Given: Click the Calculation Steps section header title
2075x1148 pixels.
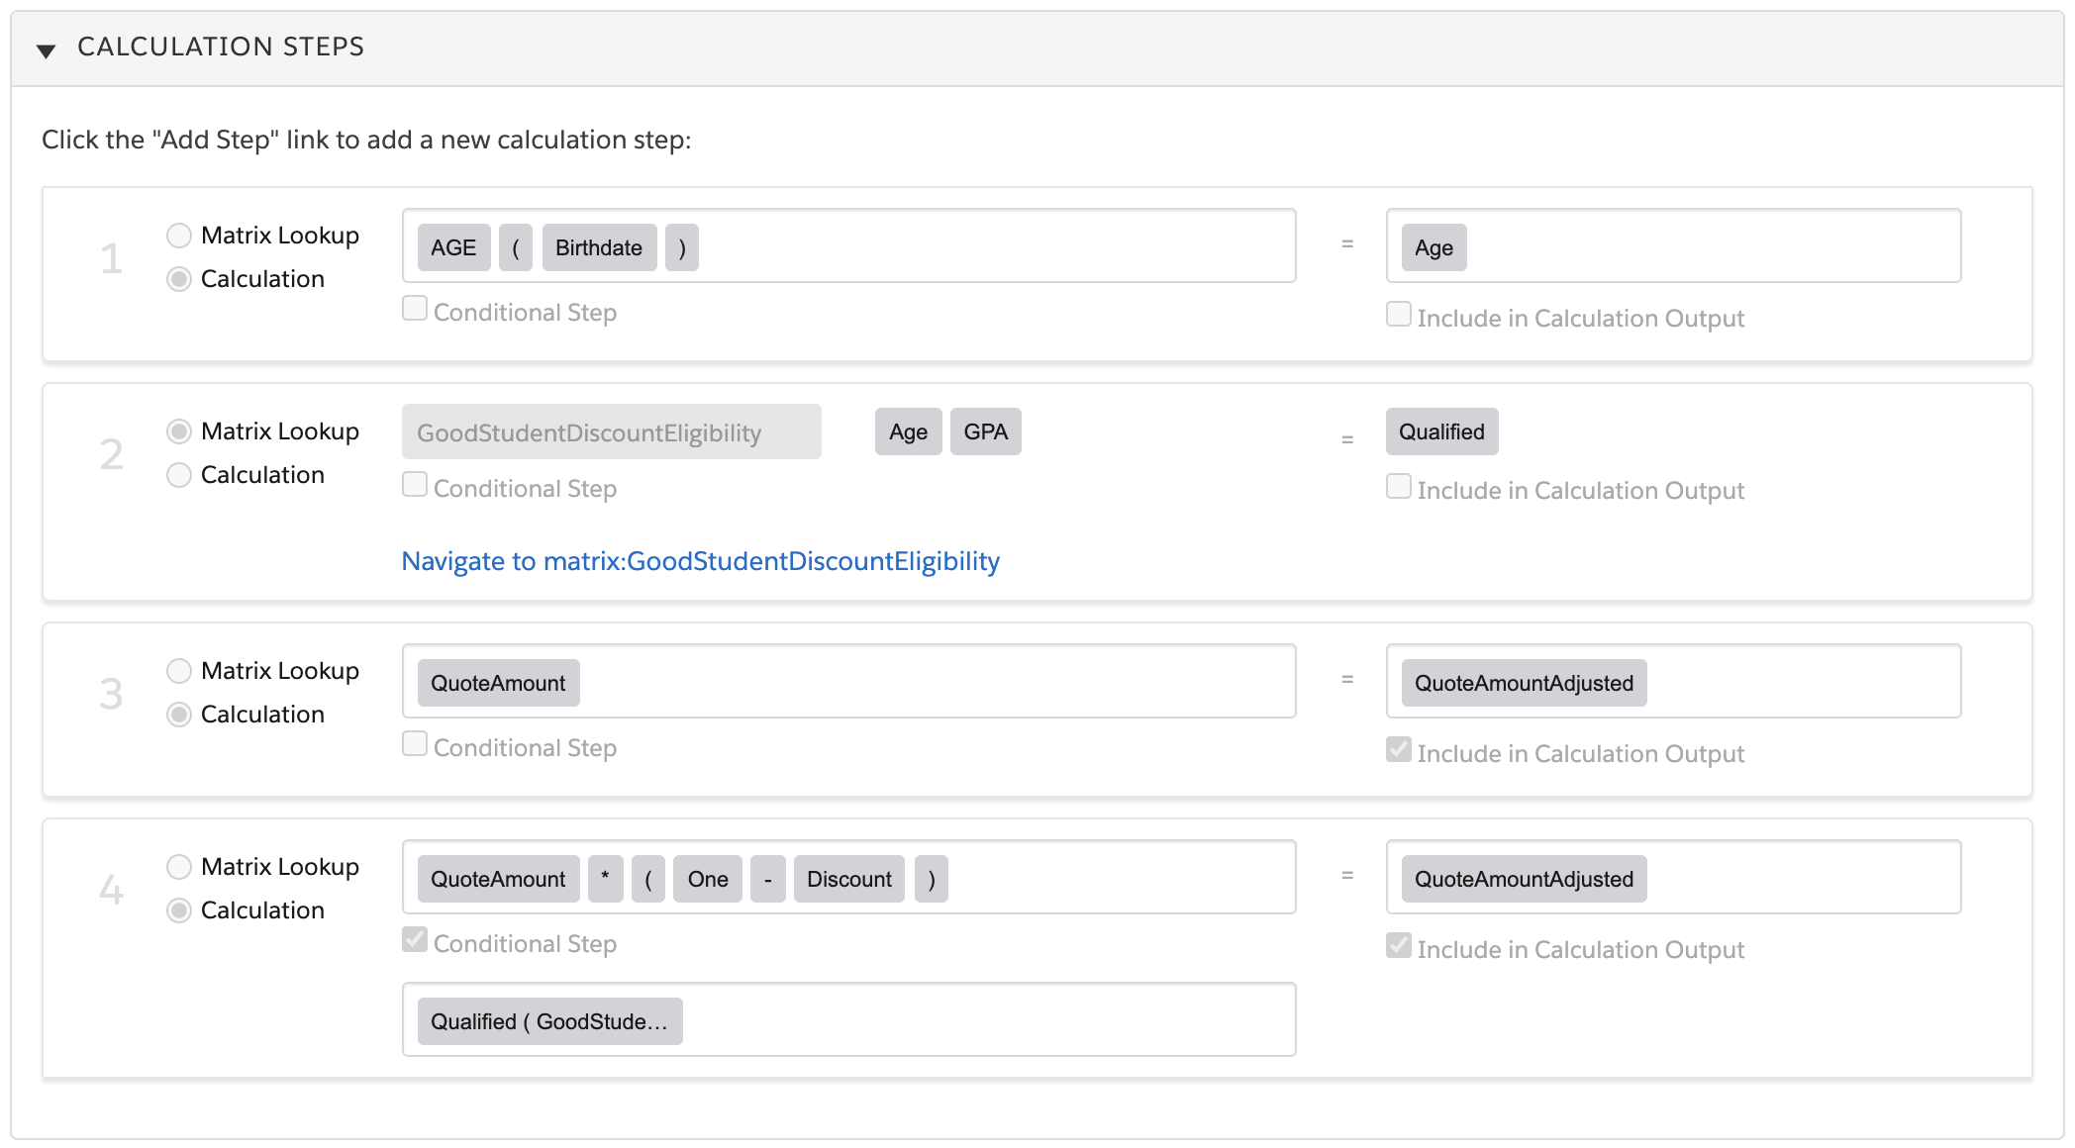Looking at the screenshot, I should 221,47.
